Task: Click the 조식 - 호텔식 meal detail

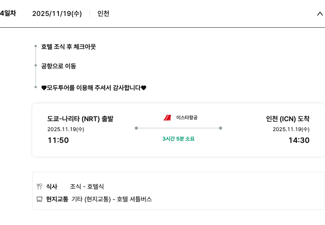Action: [x=87, y=187]
